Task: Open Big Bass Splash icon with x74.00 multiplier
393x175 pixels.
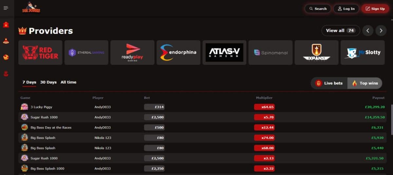Action: click(x=25, y=138)
